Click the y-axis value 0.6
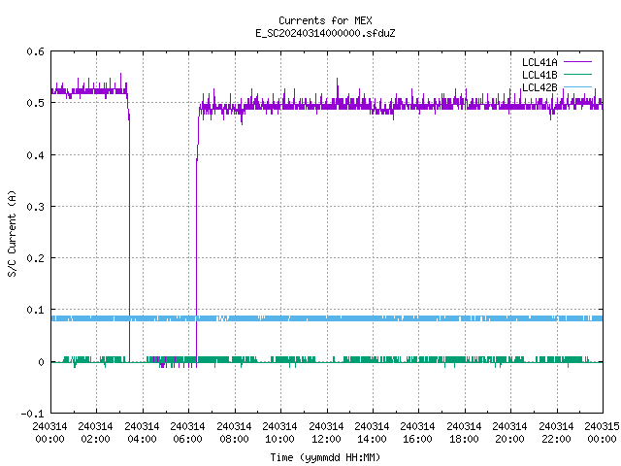 coord(35,51)
